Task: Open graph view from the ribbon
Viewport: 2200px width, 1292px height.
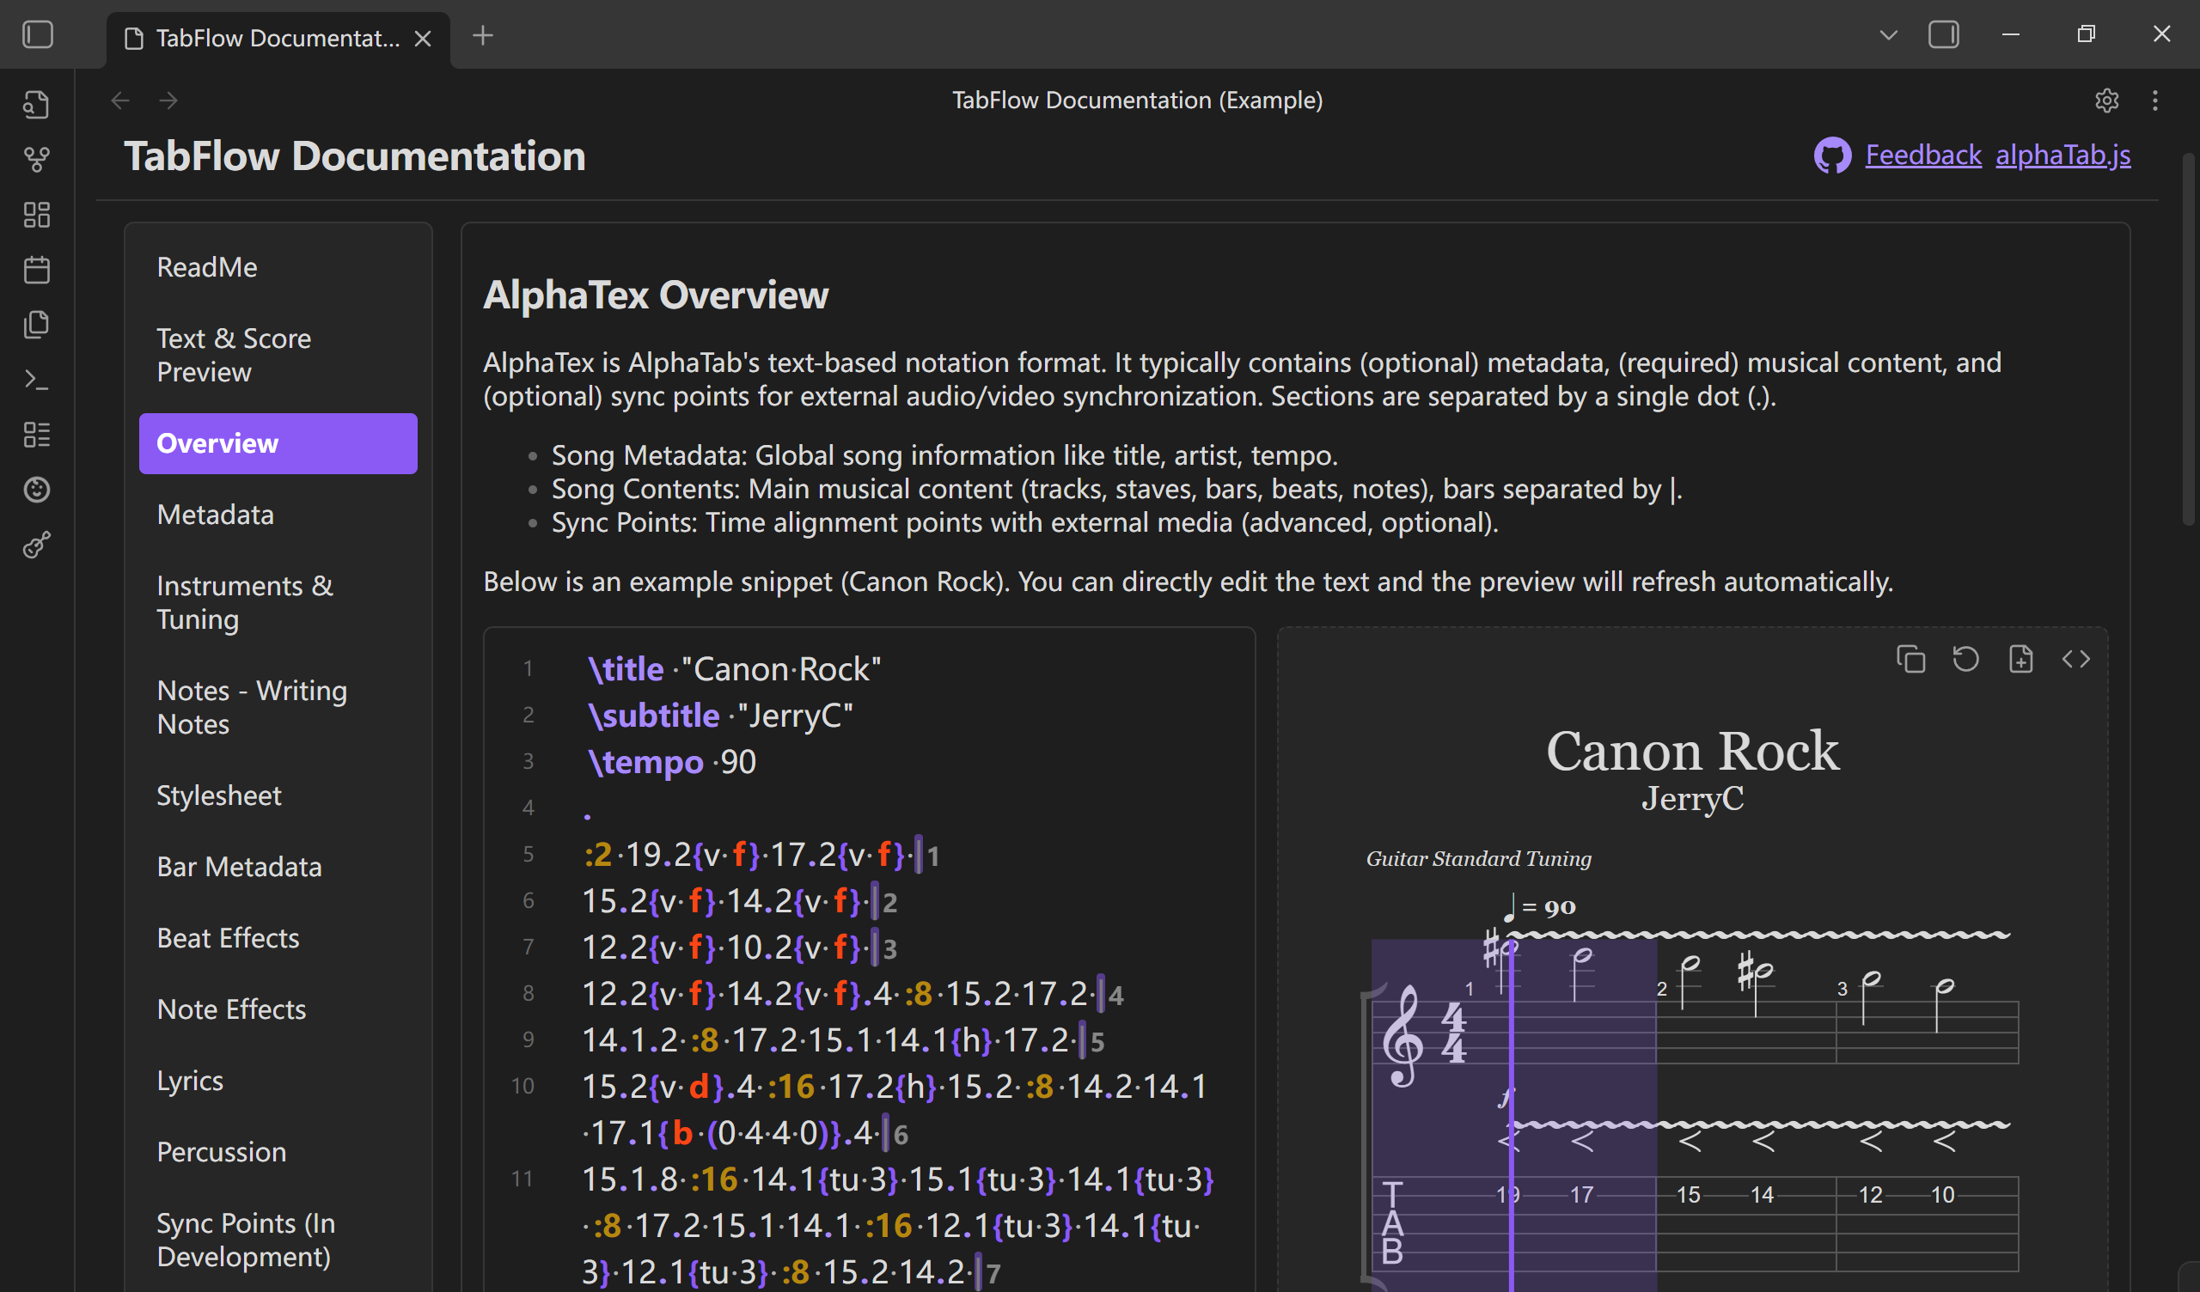Action: tap(37, 160)
